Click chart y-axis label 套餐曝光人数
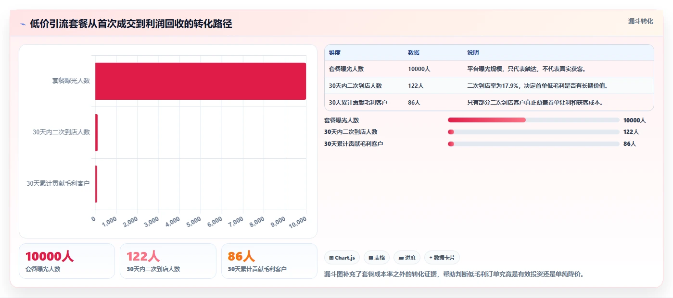 71,81
